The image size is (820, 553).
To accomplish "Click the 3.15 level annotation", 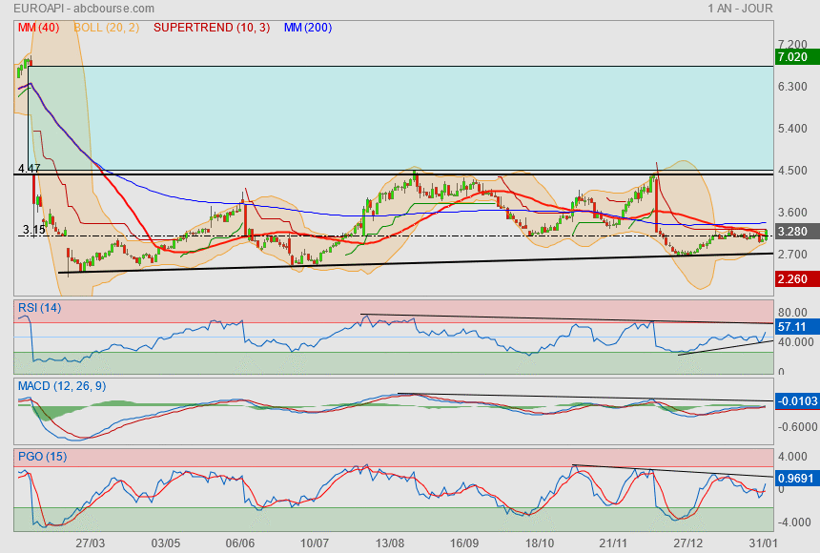I will coord(33,230).
